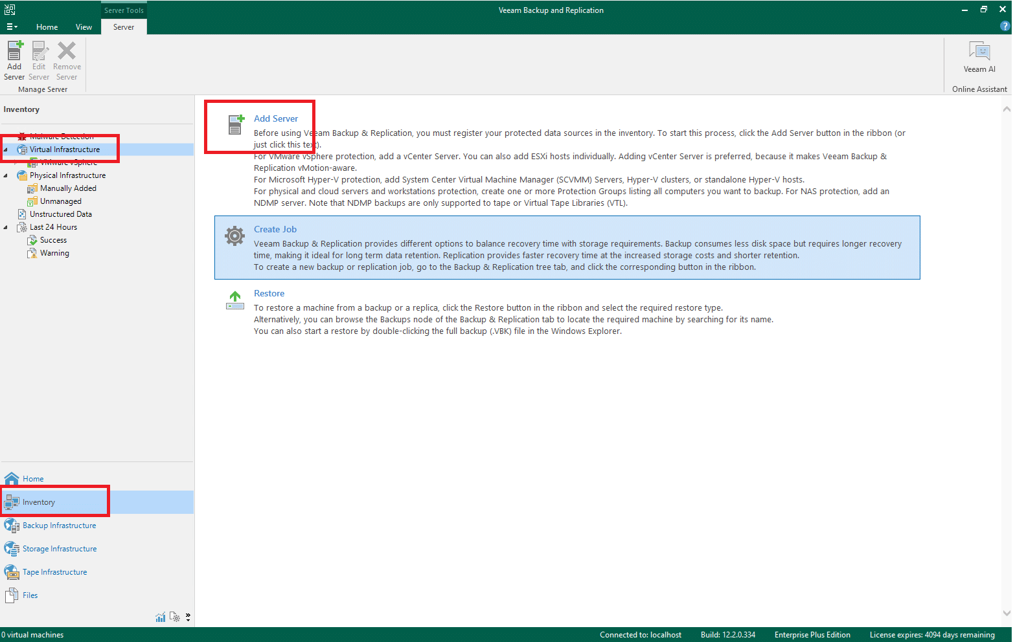Select the Physical Infrastructure tree node
Screen dimensions: 1013x642
pos(67,175)
